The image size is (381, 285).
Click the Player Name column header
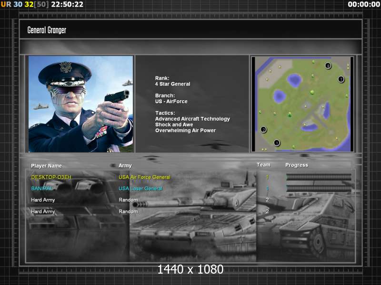point(46,166)
